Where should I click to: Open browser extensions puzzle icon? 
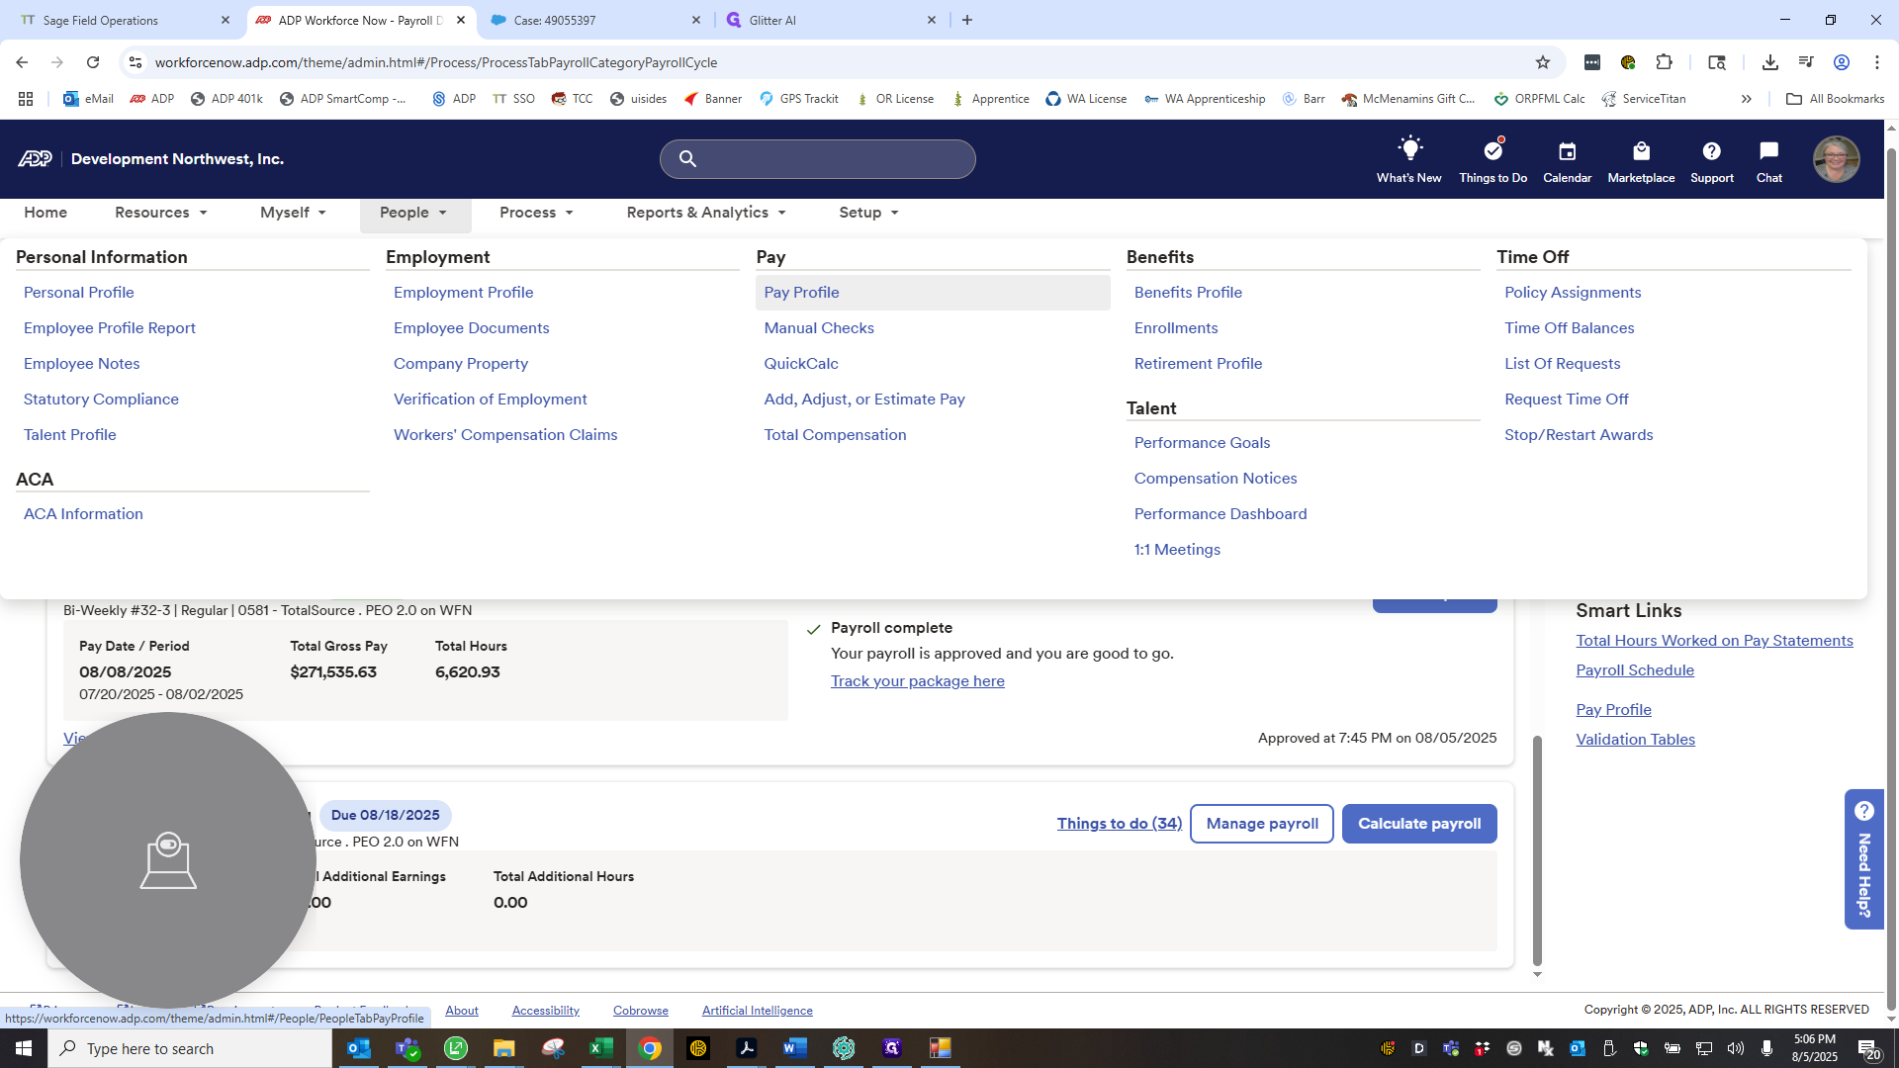click(1664, 62)
